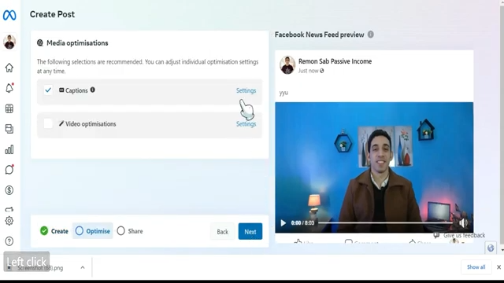The image size is (504, 283).
Task: Click the public globe icon beside Just now
Action: click(322, 71)
